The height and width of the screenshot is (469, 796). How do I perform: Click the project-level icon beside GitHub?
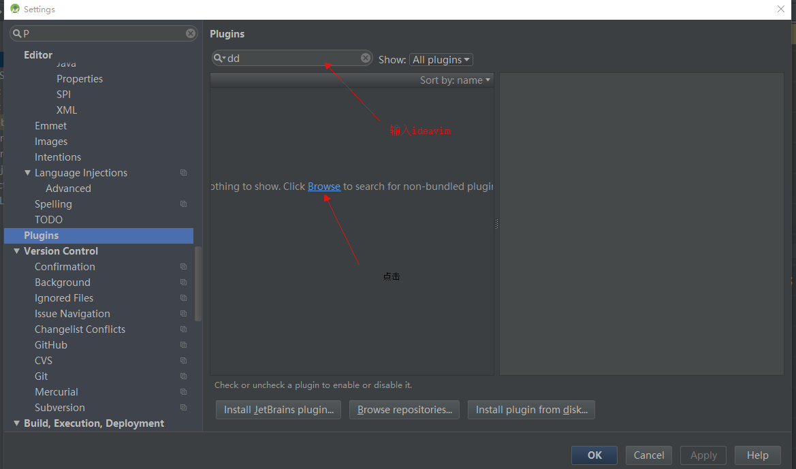(x=183, y=345)
